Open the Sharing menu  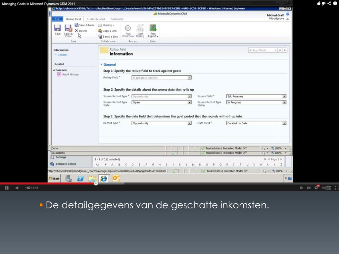point(106,25)
